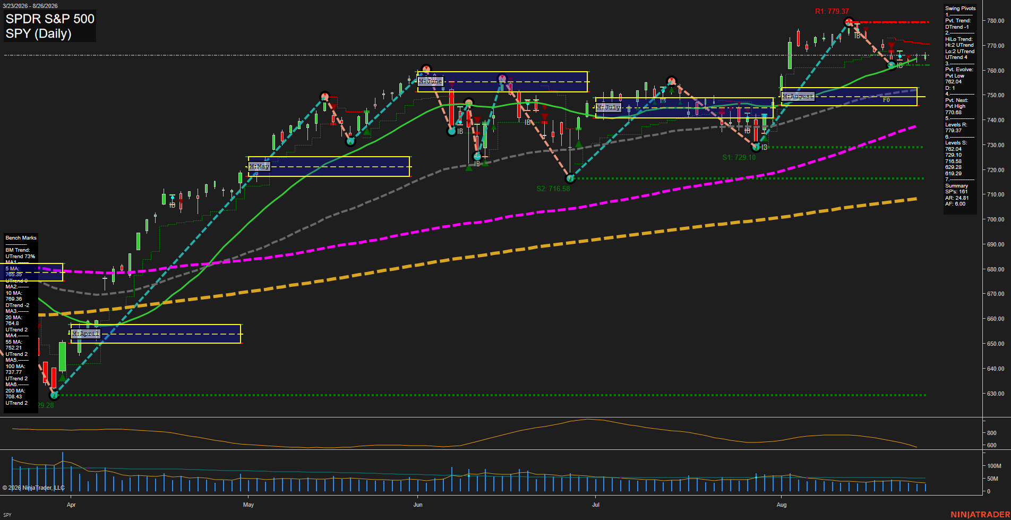Click the 200 MA: 708.43 entry
This screenshot has height=520, width=1011.
tap(15, 394)
